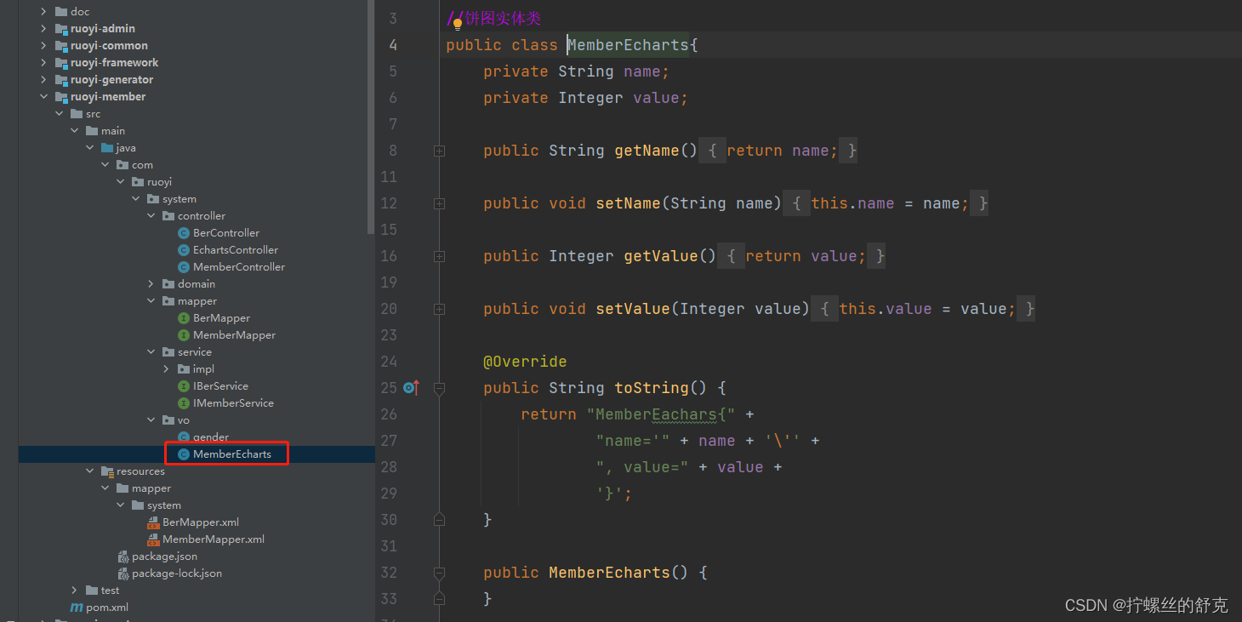This screenshot has height=622, width=1242.
Task: Collapse the controller package
Action: (151, 216)
